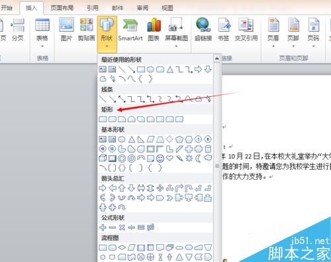
Task: Click the shapes list scroll-up arrow
Action: (216, 58)
